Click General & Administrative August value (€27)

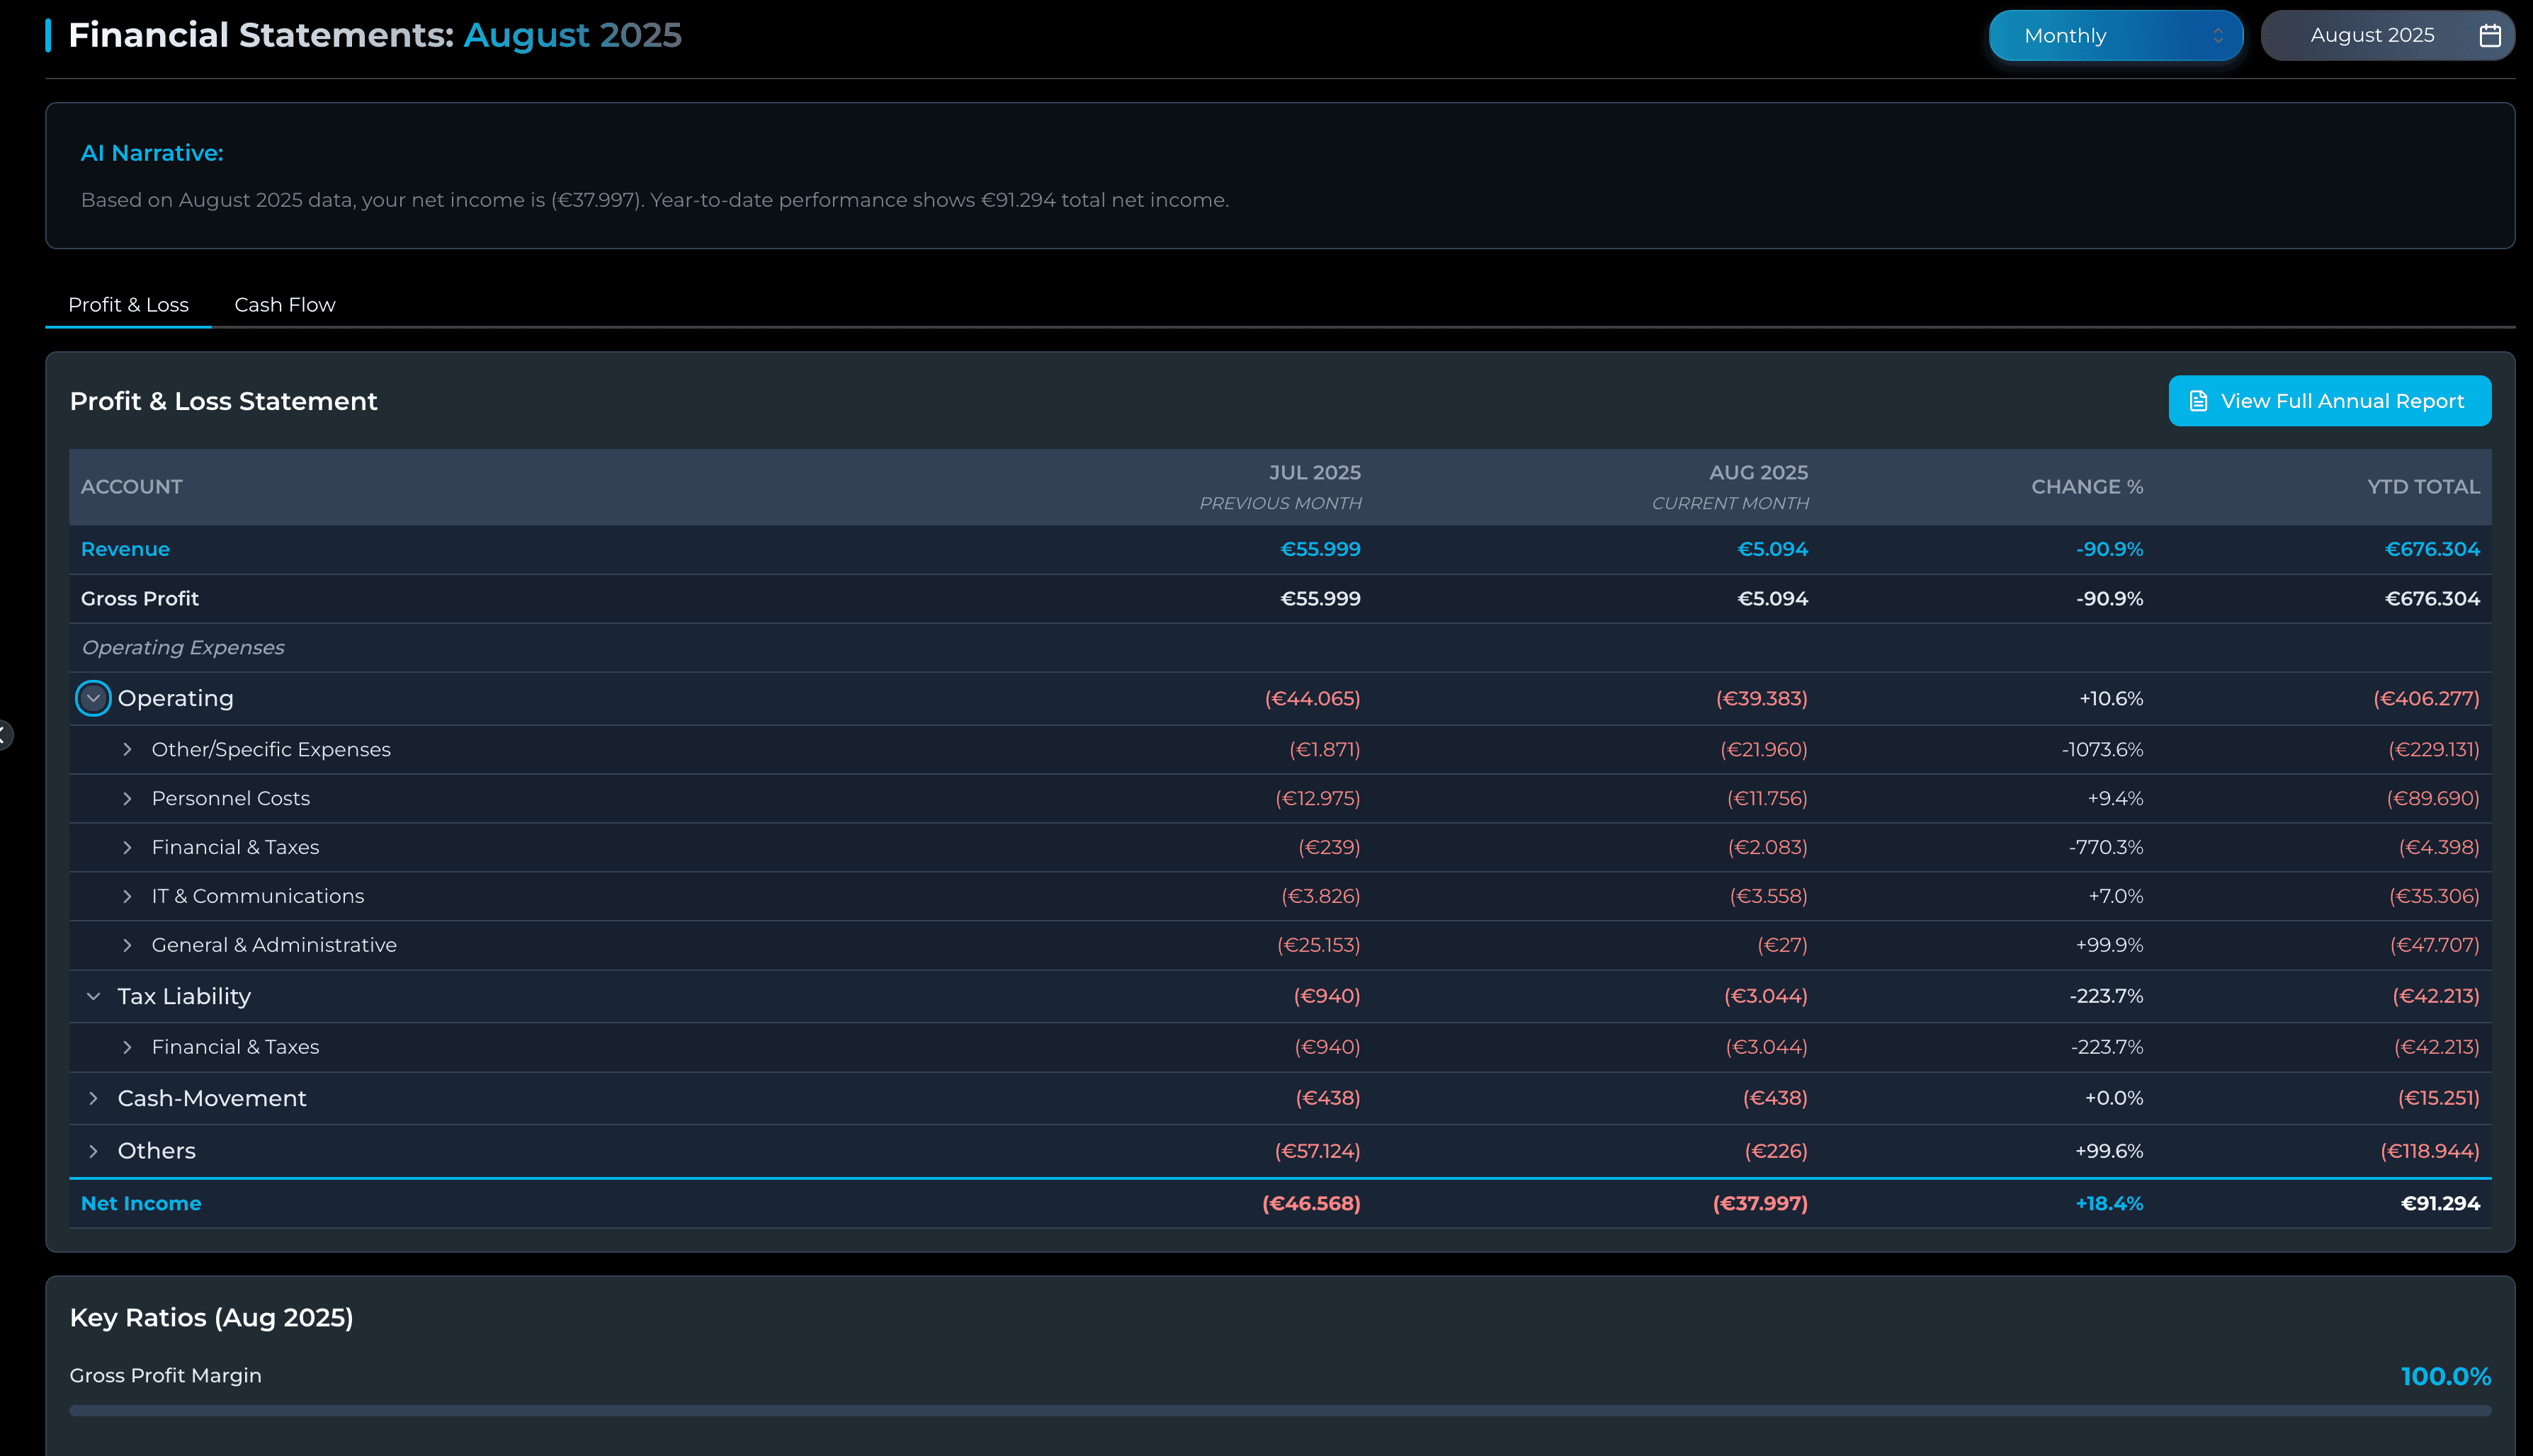[x=1782, y=945]
